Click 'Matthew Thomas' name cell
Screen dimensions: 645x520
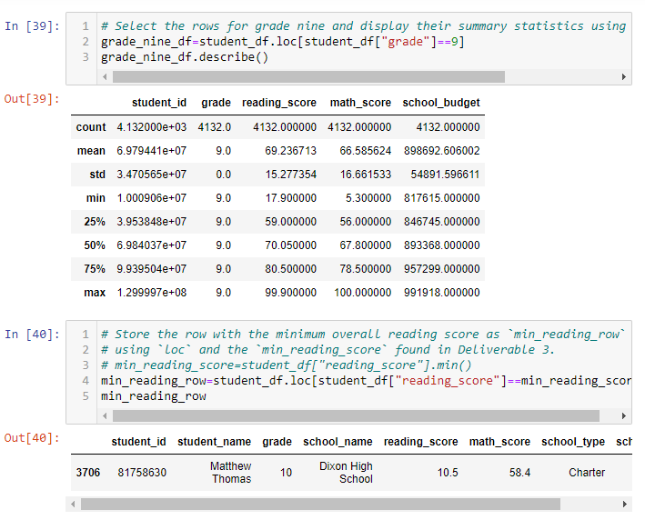point(231,473)
